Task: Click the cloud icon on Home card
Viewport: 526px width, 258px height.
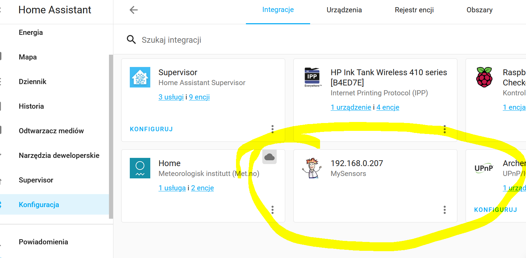Action: point(269,157)
